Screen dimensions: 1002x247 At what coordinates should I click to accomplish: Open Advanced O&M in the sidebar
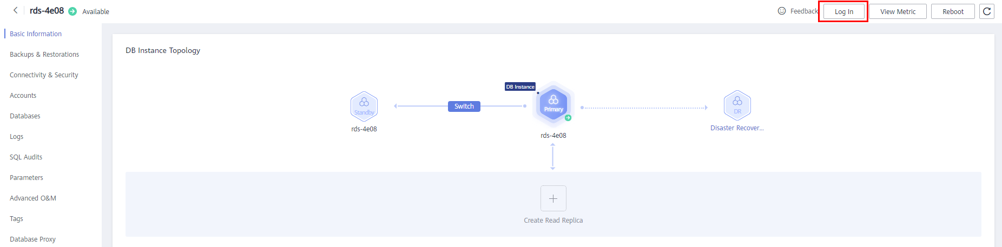click(x=33, y=198)
